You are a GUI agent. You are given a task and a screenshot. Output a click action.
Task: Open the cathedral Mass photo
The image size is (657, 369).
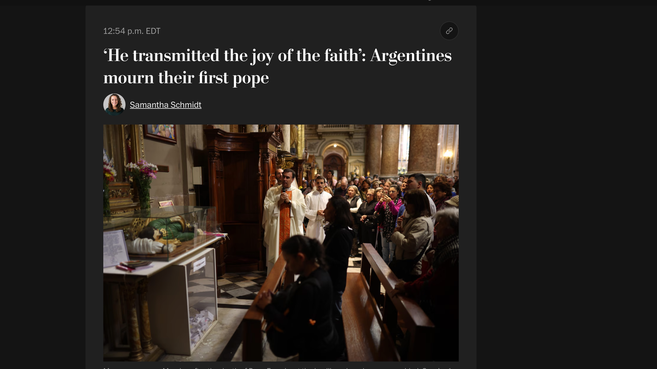(281, 243)
